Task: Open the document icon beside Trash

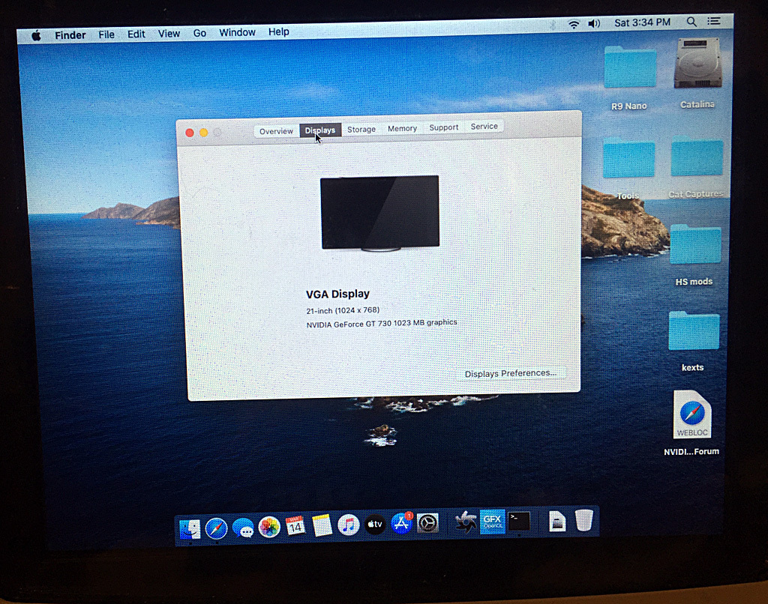Action: coord(557,522)
